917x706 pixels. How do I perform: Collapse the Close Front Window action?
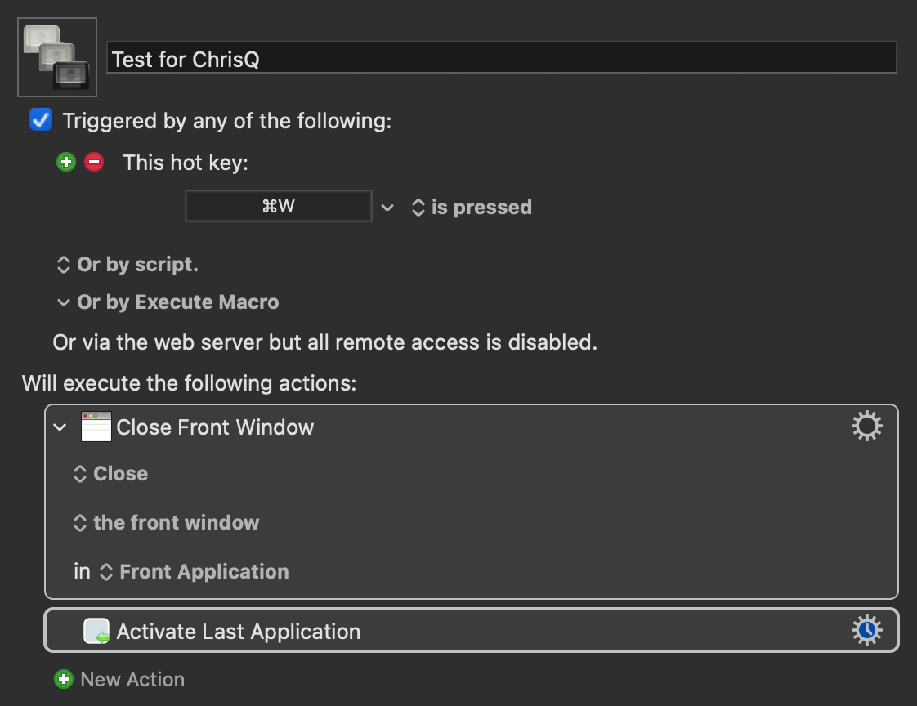(60, 427)
